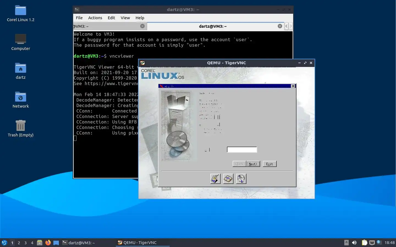Launch Firefox from the taskbar

coord(48,243)
